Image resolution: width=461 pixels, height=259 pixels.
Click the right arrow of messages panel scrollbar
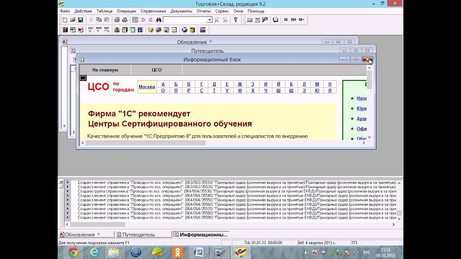pyautogui.click(x=393, y=224)
